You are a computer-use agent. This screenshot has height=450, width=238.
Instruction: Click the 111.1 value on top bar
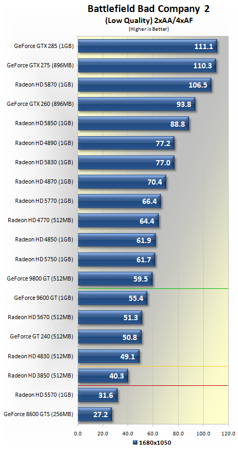point(204,46)
